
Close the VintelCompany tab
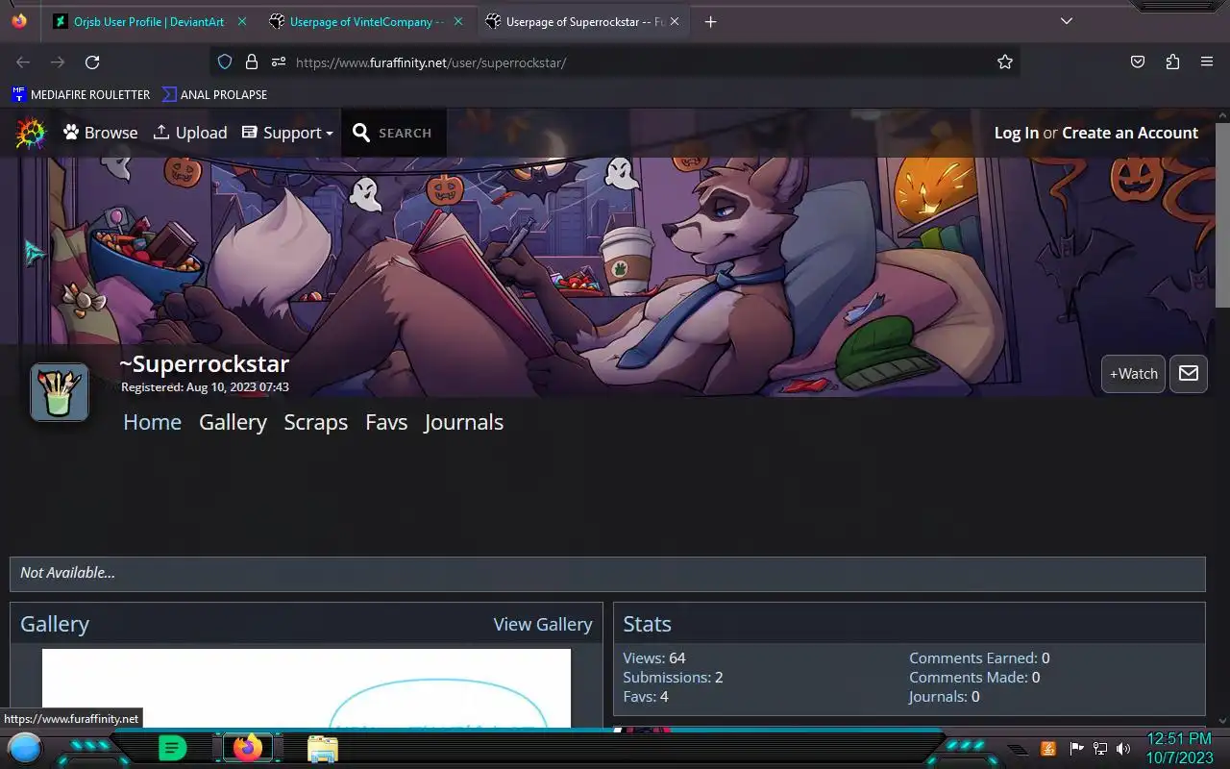pos(458,21)
